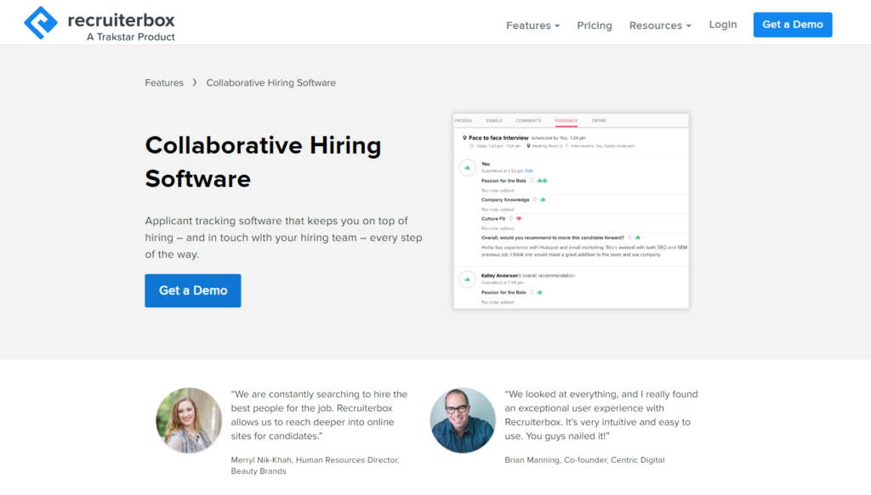The width and height of the screenshot is (871, 495).
Task: Click the double thumbs-up for your Passion for the Role
Action: (x=542, y=181)
